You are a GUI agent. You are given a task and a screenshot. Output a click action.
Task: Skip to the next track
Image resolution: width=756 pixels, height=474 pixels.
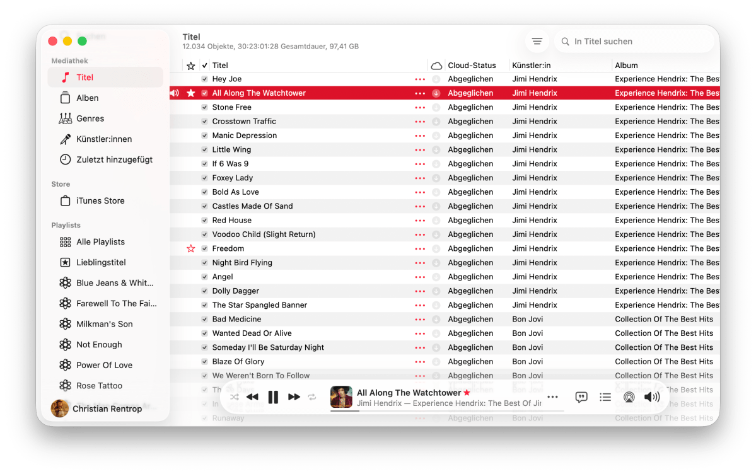tap(293, 397)
